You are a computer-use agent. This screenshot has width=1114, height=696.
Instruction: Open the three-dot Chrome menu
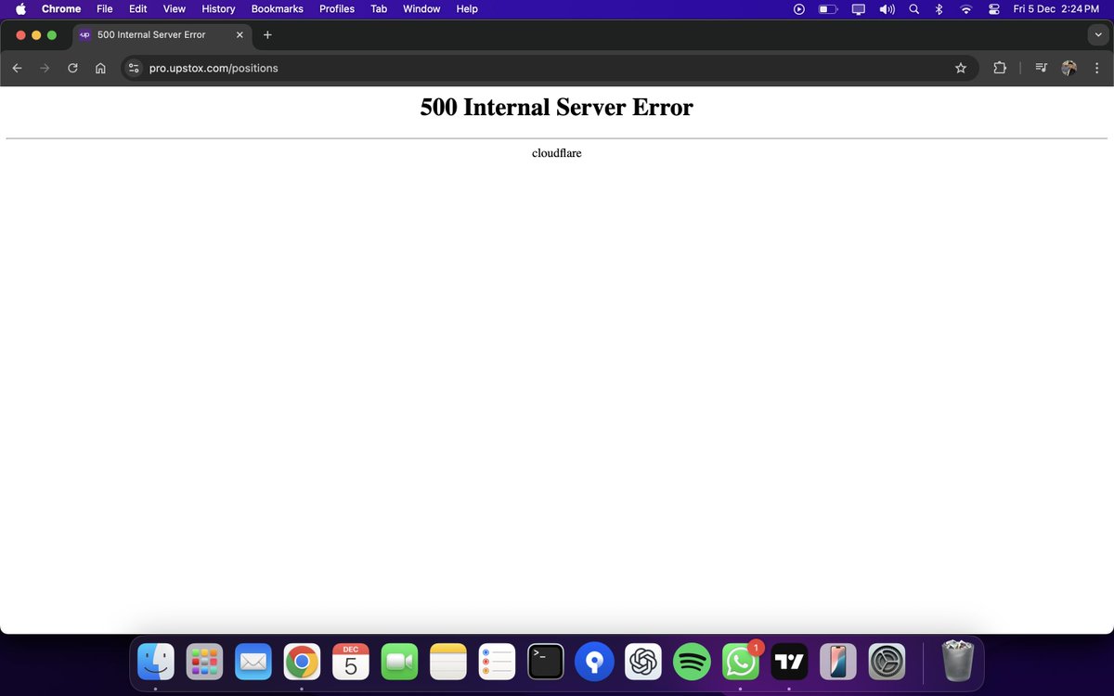1096,67
